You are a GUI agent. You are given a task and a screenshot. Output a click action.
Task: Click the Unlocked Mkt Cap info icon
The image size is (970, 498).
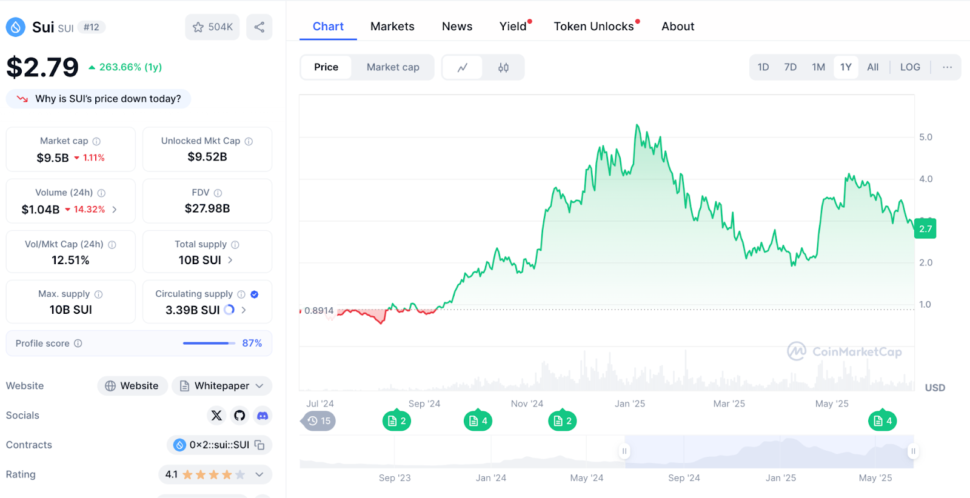[x=249, y=141]
